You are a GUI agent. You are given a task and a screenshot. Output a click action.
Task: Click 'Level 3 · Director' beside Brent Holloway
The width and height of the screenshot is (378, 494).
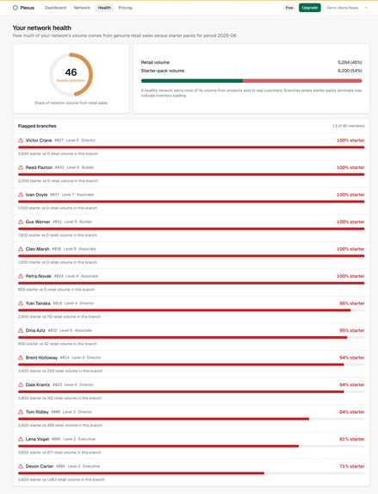click(86, 358)
